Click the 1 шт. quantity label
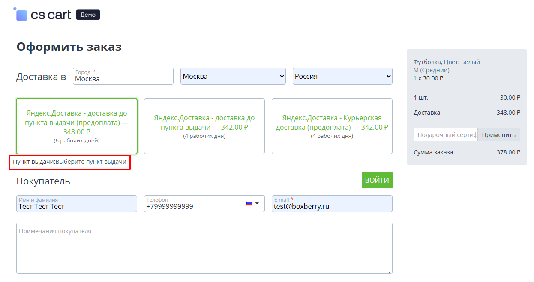The image size is (534, 282). click(x=422, y=98)
